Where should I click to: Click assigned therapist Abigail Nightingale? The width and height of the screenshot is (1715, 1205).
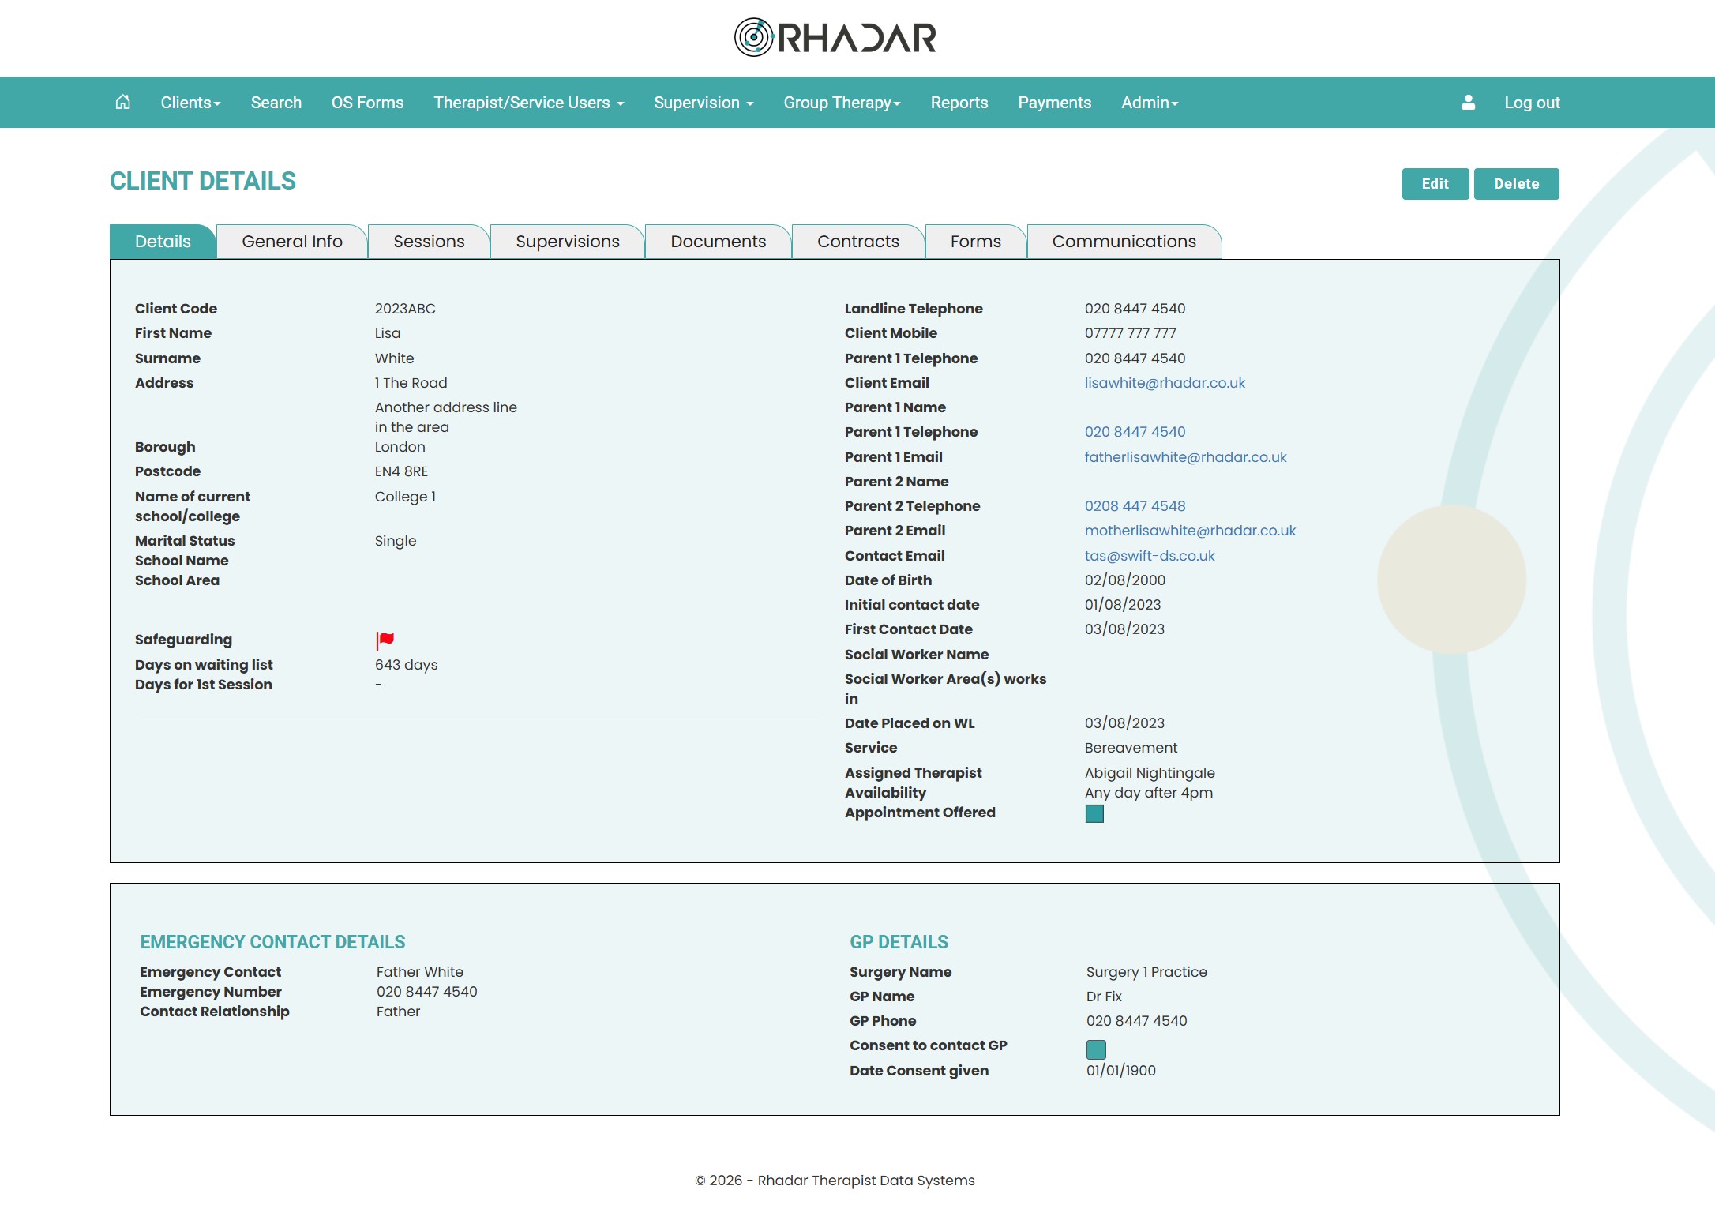[x=1150, y=773]
